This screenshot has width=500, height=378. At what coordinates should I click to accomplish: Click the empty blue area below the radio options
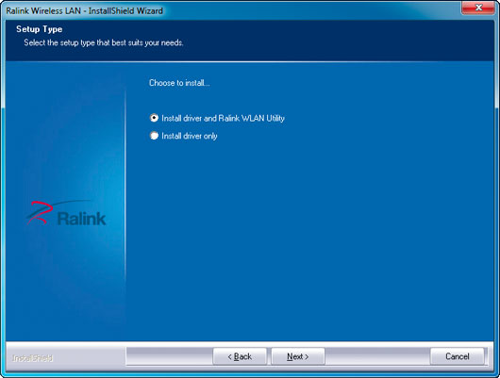point(309,239)
